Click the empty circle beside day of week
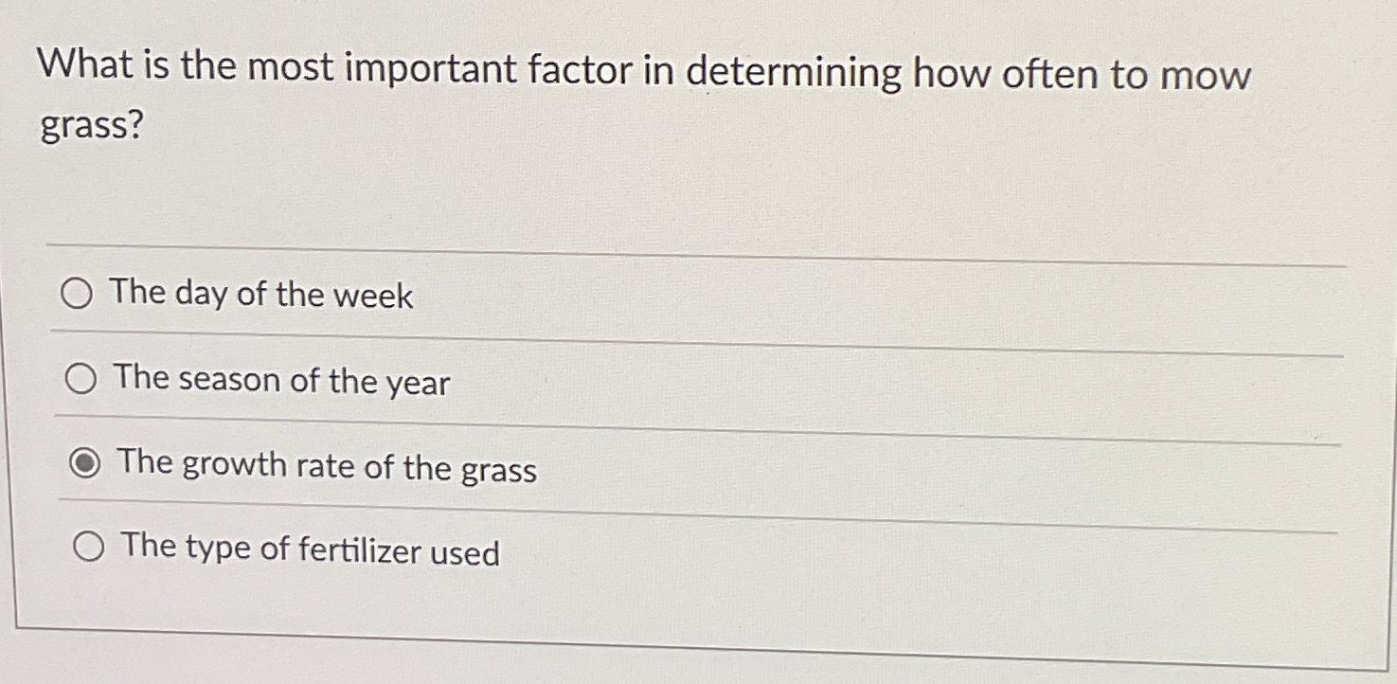Screen dimensions: 1397x684 coord(79,295)
